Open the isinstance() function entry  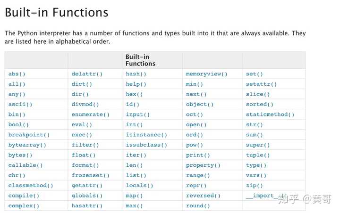146,135
